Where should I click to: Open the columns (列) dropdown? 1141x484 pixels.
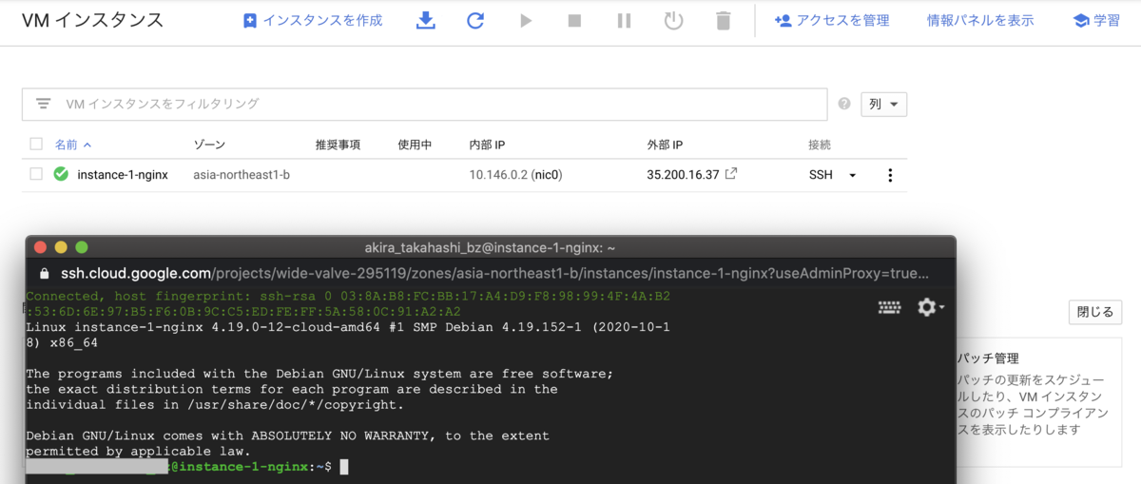click(x=883, y=104)
